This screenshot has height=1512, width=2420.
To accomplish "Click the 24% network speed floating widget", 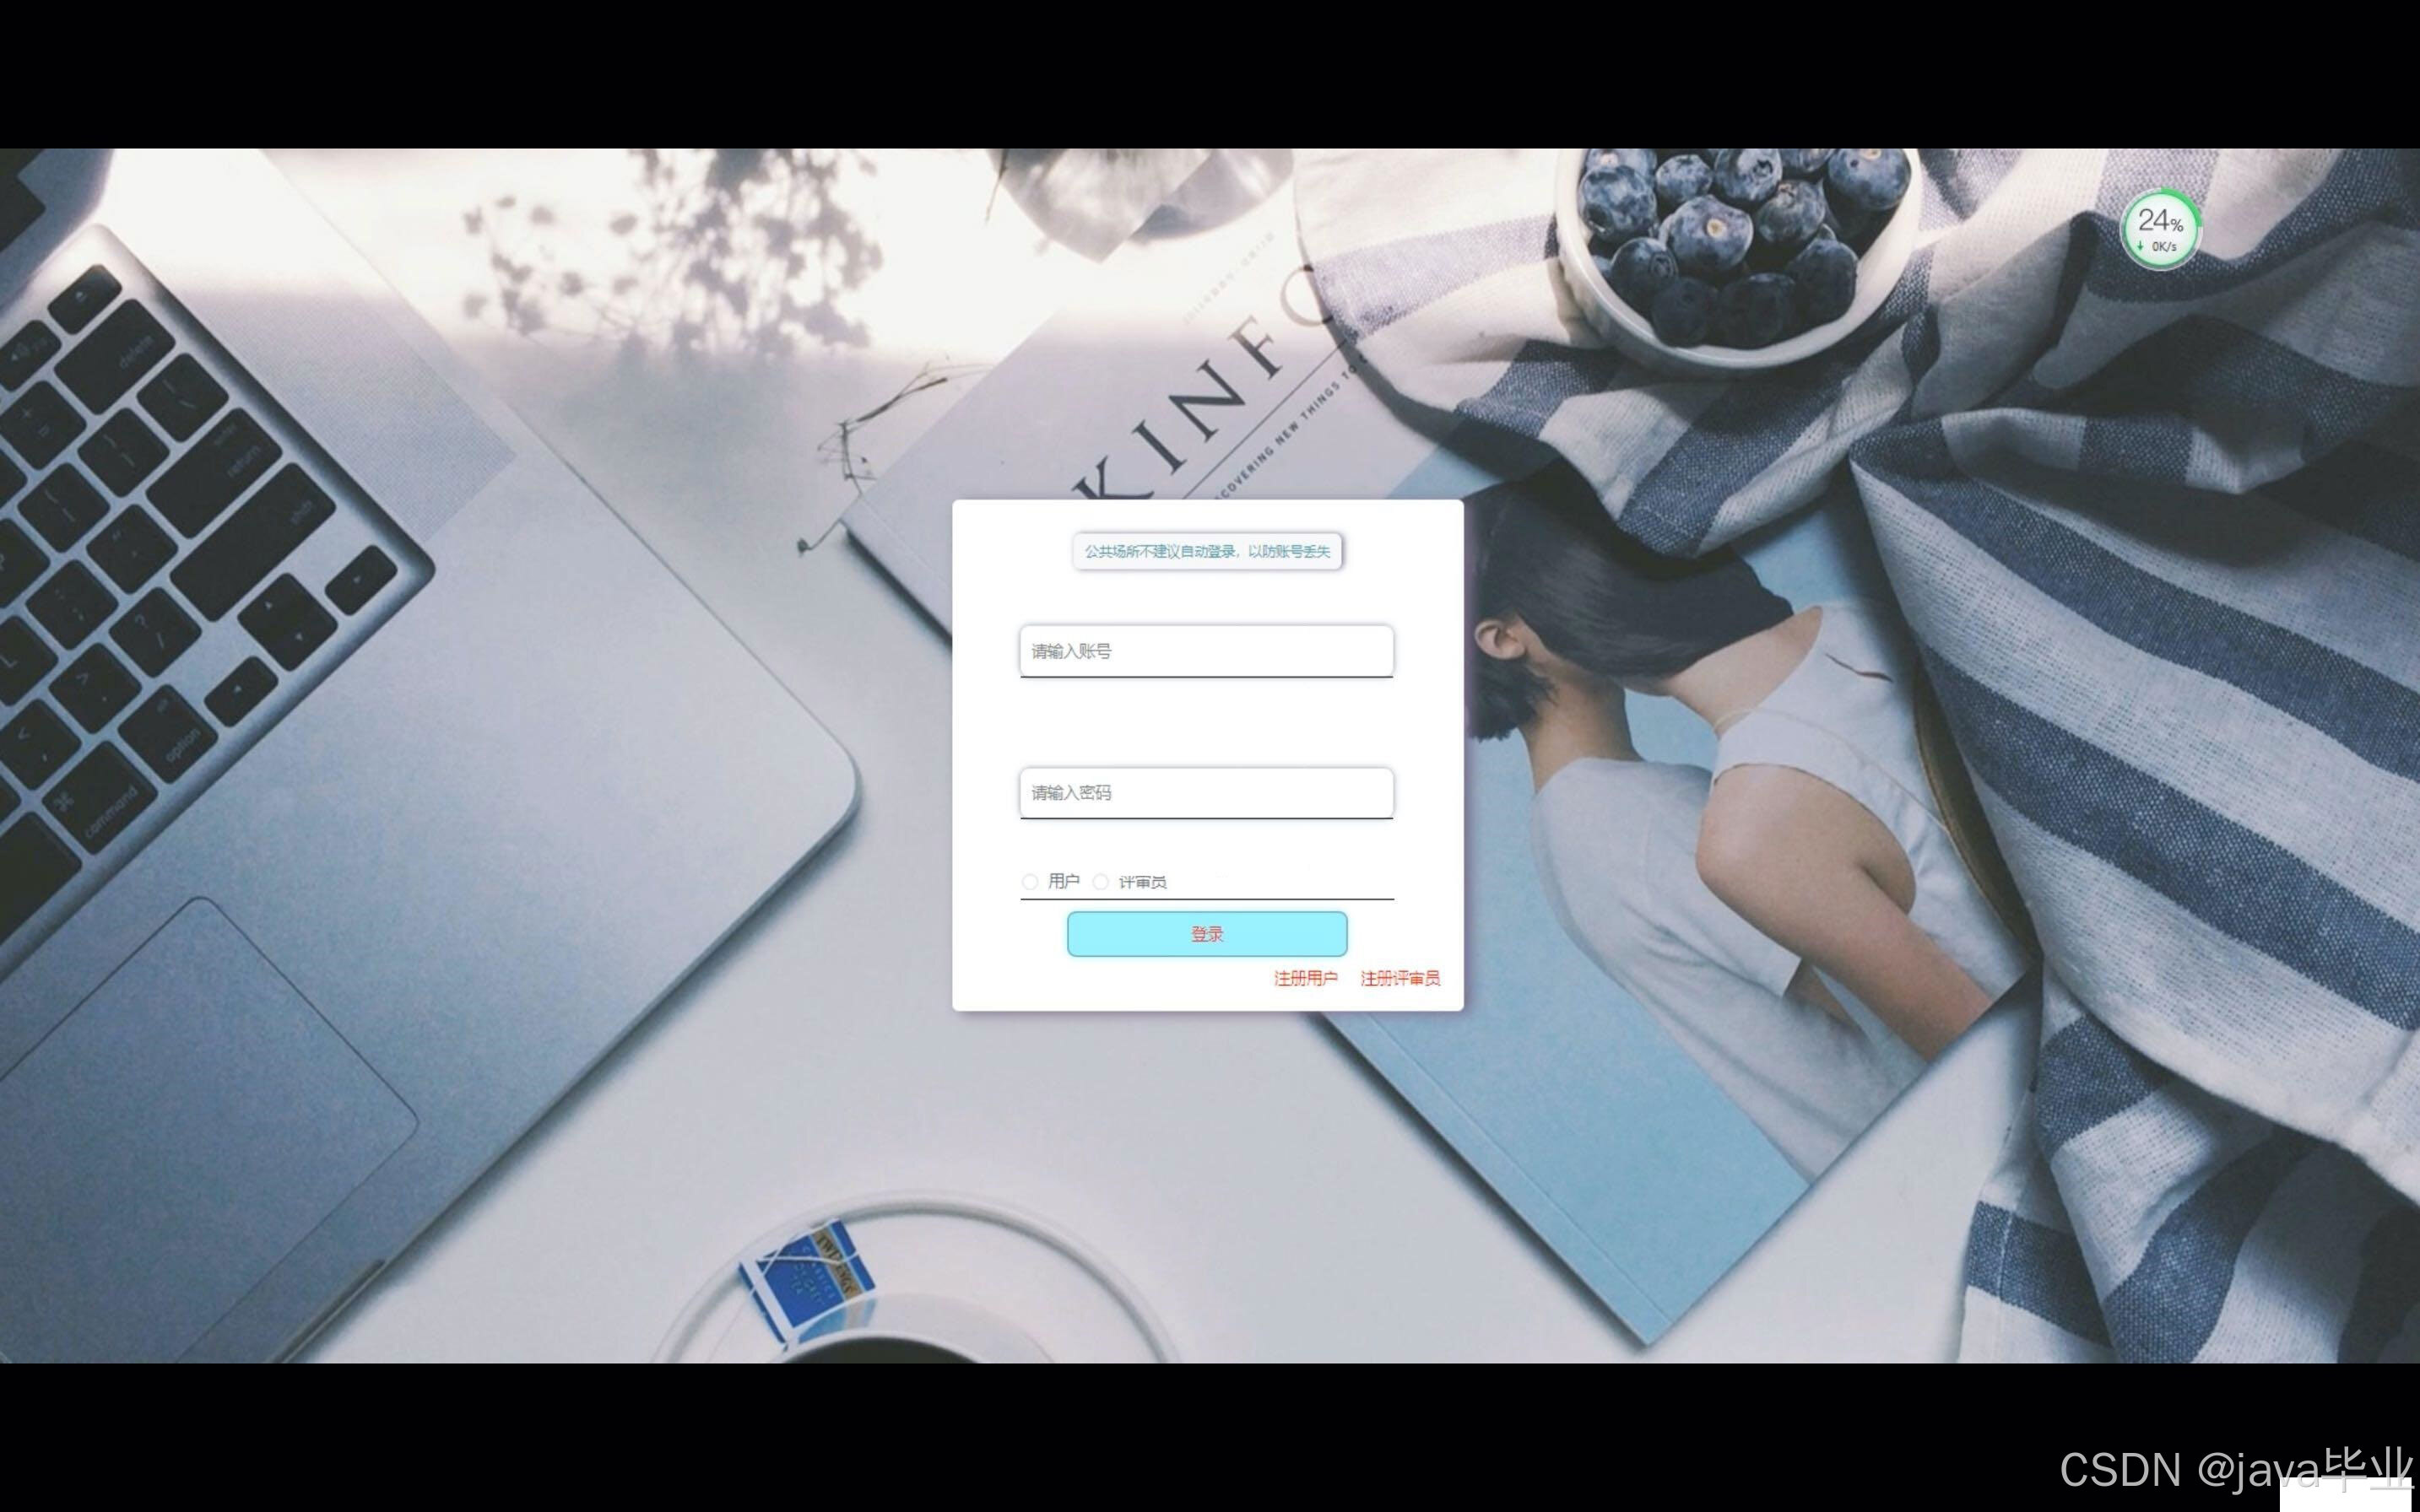I will [x=2160, y=229].
